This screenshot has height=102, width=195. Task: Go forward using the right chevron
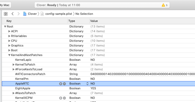pyautogui.click(x=18, y=14)
